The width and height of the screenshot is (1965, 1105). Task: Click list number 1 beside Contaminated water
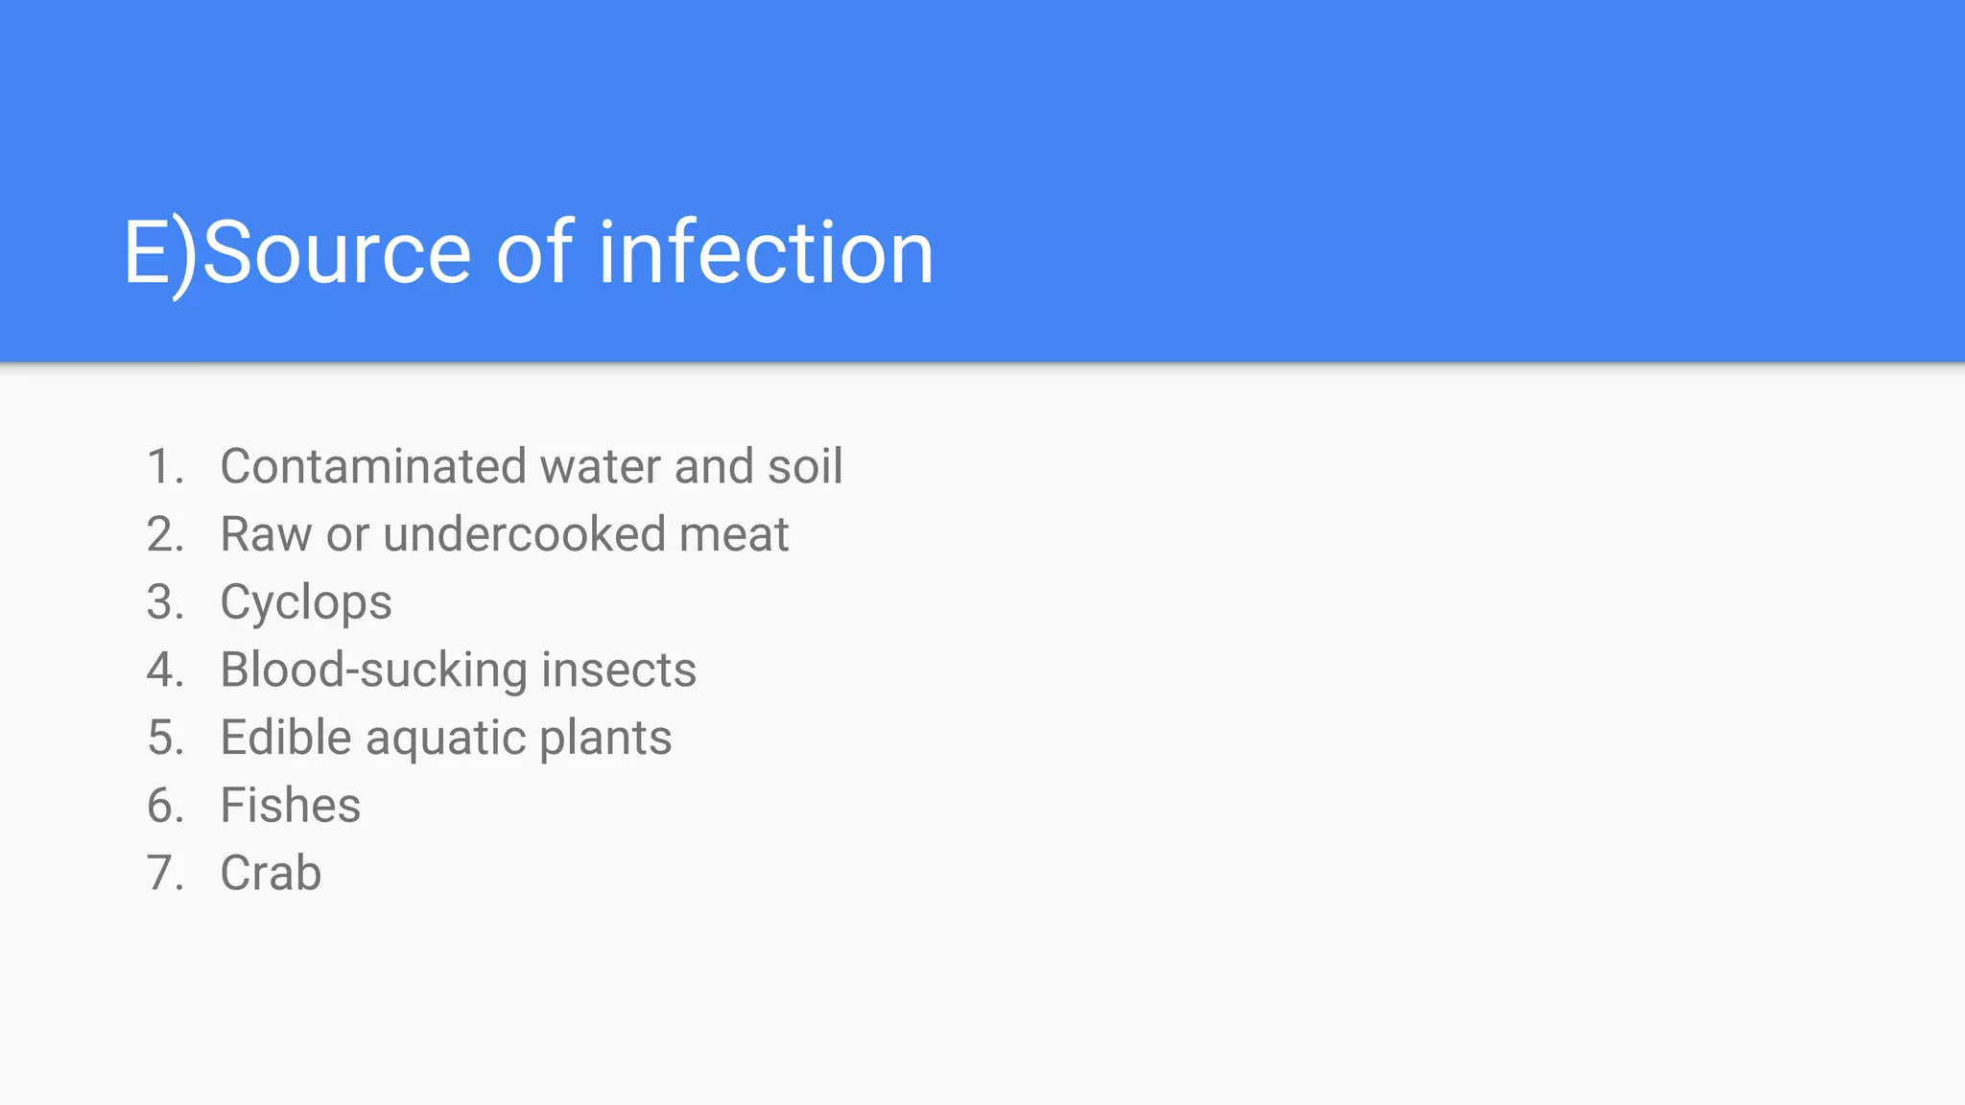[165, 467]
